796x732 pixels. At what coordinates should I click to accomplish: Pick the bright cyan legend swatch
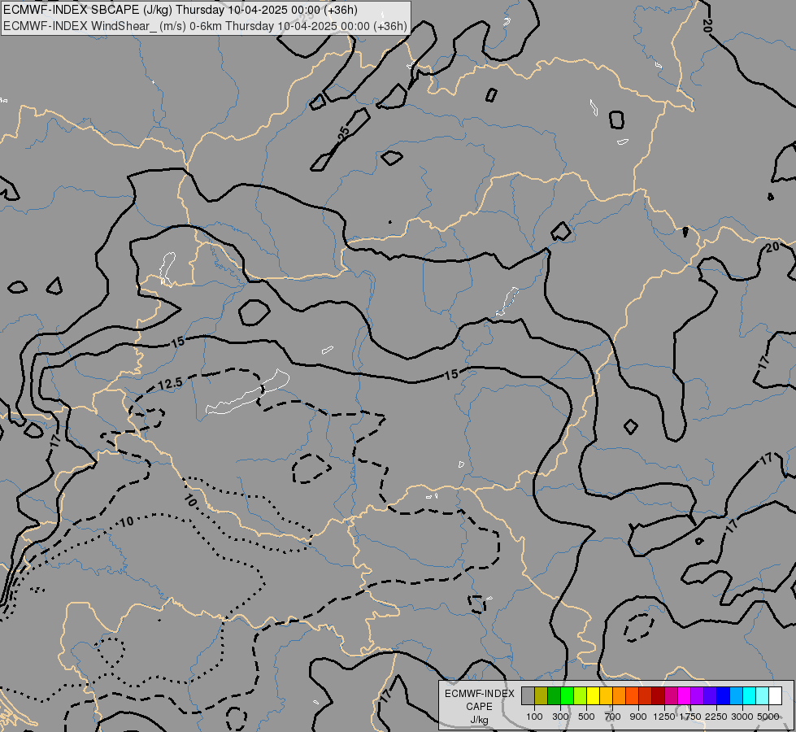(x=750, y=695)
